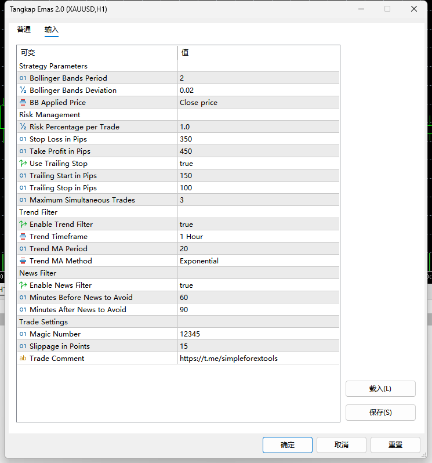432x463 pixels.
Task: Close the Tangkap Emas 2.0 dialog
Action: 414,9
